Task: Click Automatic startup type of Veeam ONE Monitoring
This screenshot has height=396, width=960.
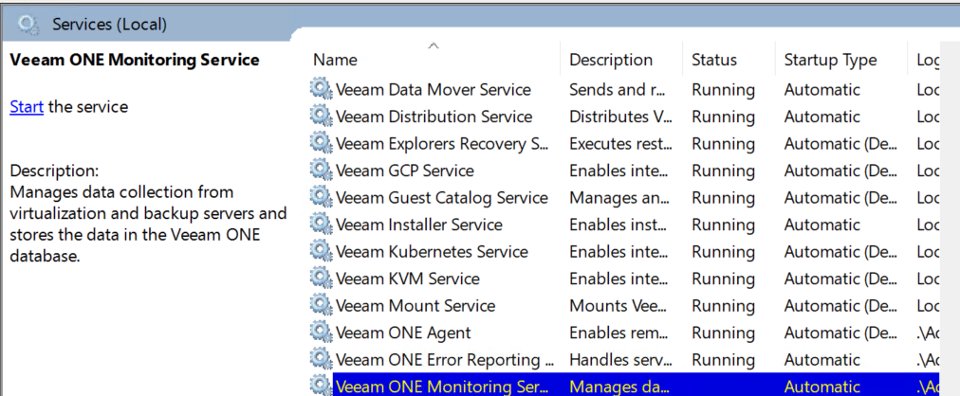Action: [822, 387]
